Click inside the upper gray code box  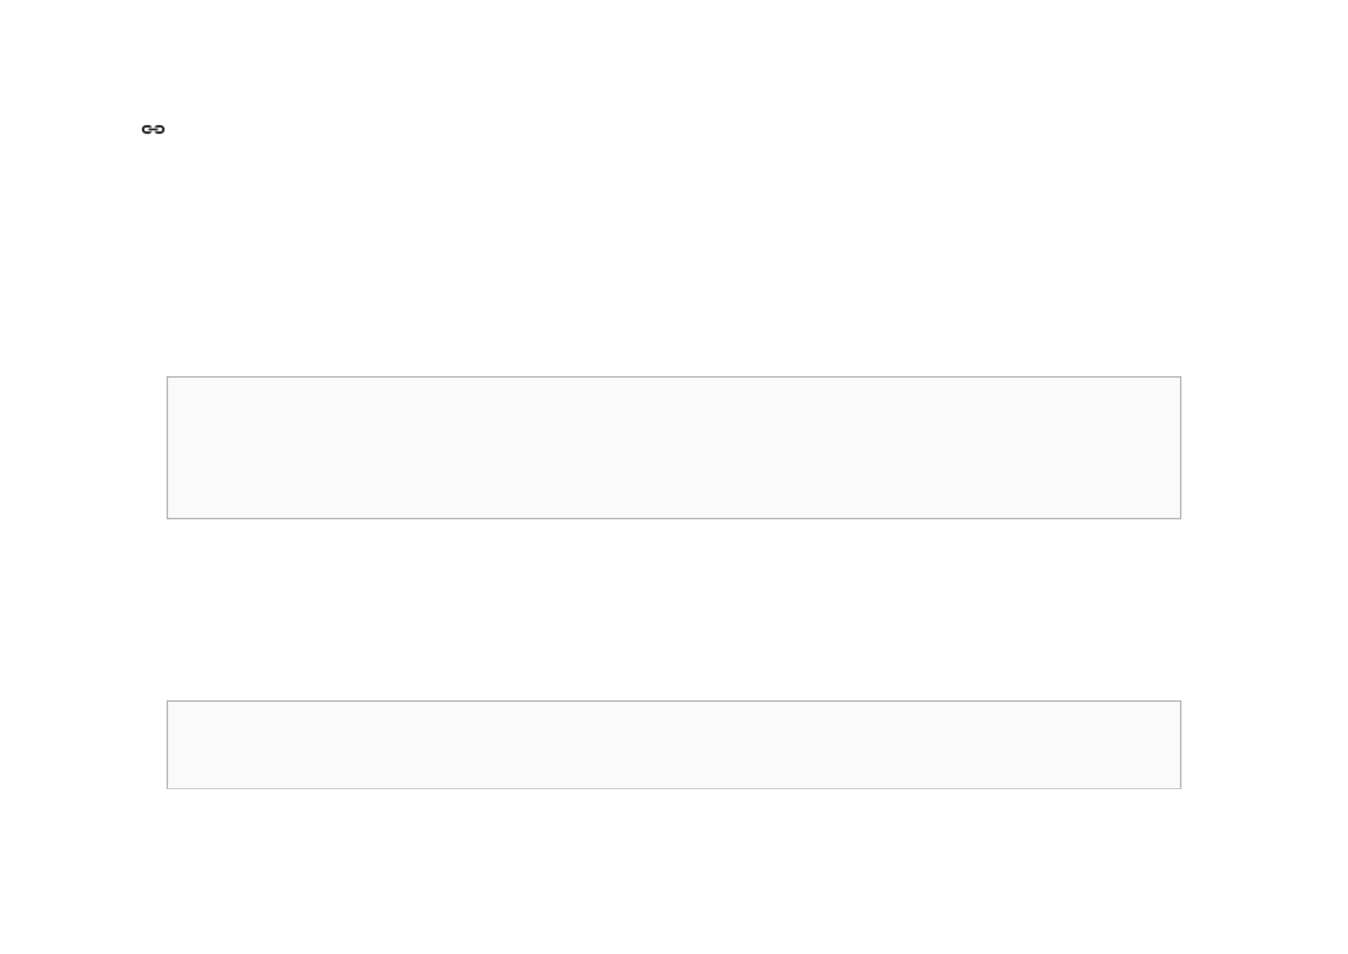(x=673, y=447)
